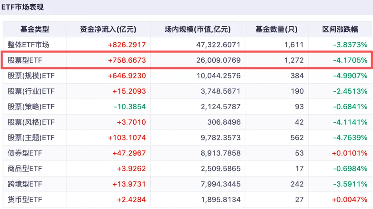373x209 pixels.
Task: Select the 股票(行业)ETF row label
Action: click(31, 91)
